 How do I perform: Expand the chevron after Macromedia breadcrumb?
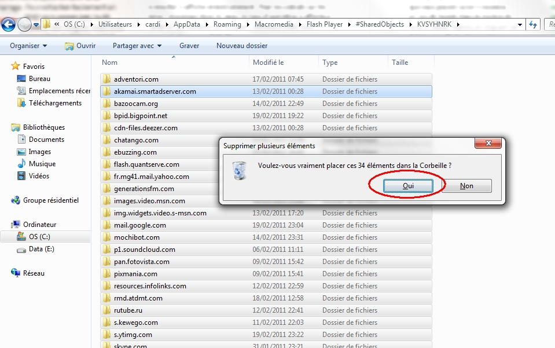pos(300,24)
